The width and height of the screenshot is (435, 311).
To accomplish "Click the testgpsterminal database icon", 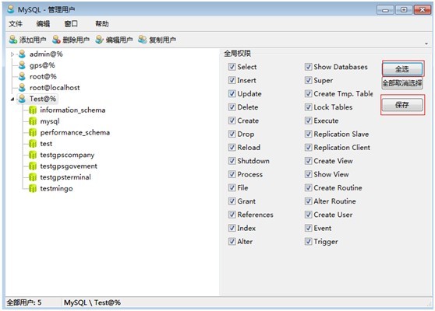I will coord(33,177).
